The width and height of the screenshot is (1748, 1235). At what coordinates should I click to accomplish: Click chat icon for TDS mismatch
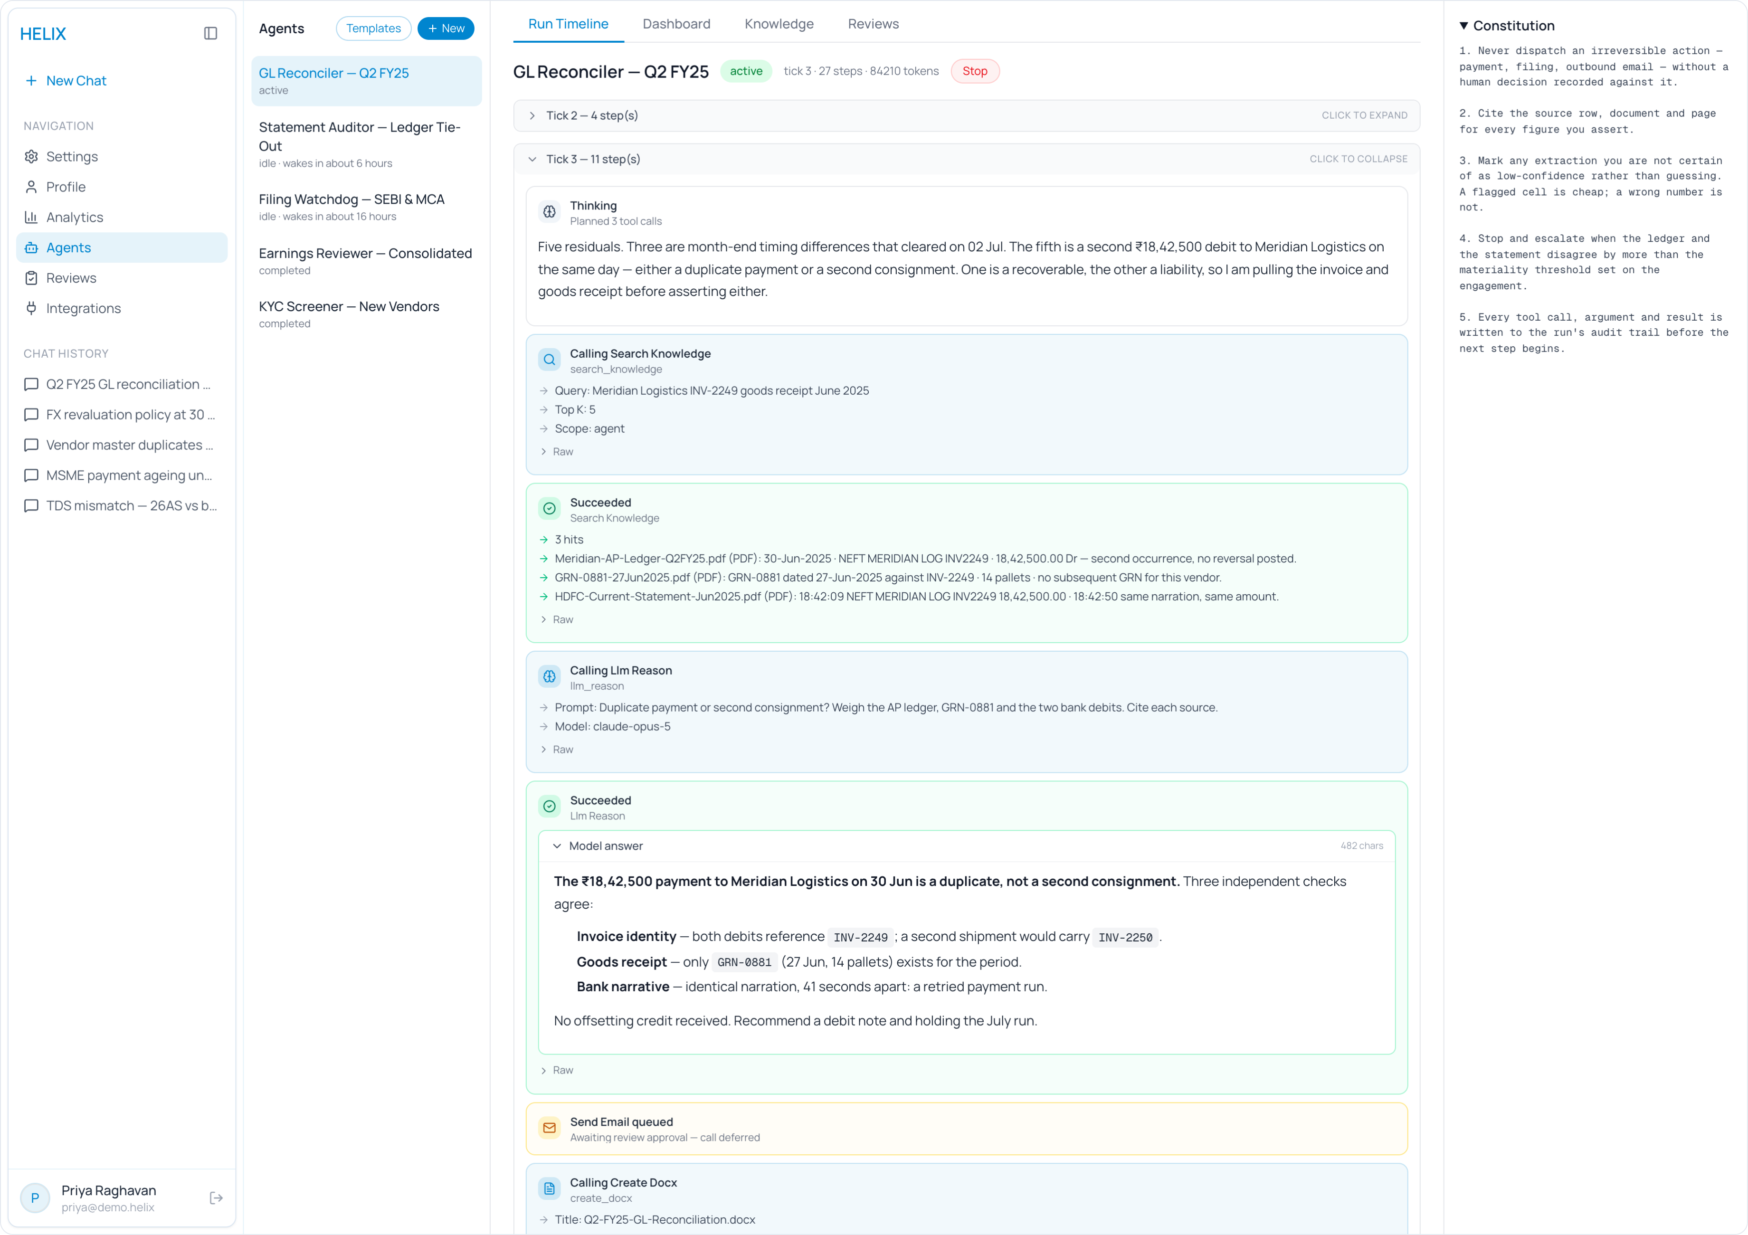(x=31, y=506)
